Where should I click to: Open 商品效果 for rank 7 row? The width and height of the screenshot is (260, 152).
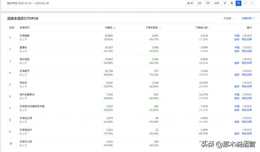click(x=247, y=110)
